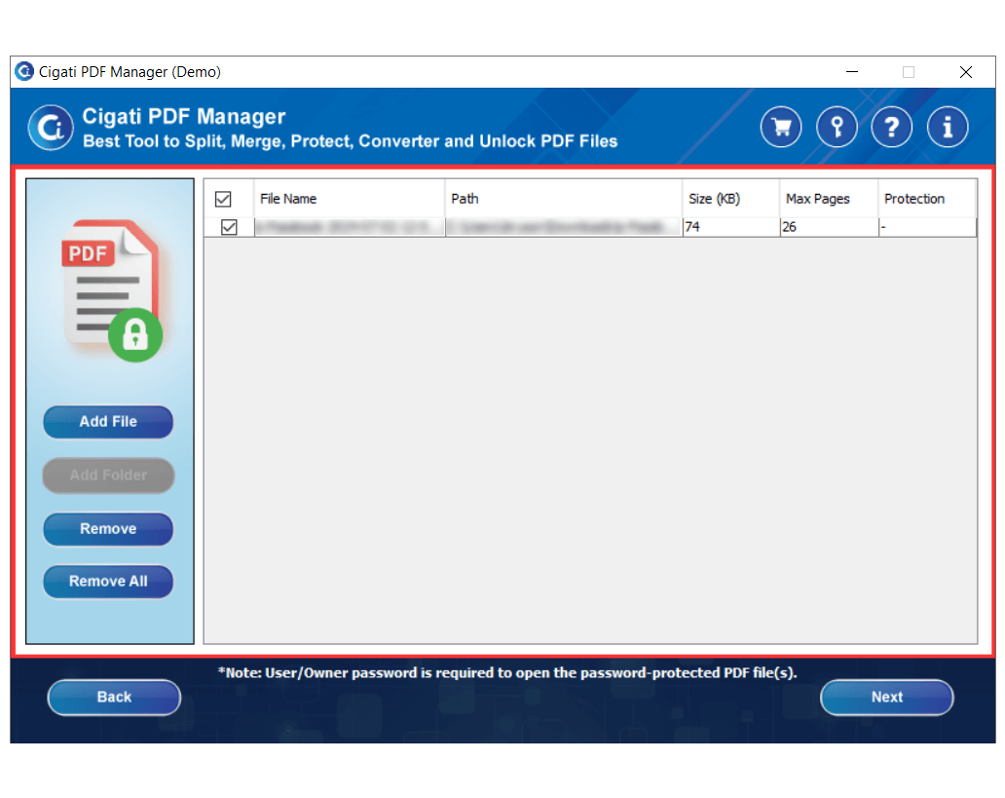Go back with the Back button
This screenshot has width=1005, height=798.
tap(114, 697)
